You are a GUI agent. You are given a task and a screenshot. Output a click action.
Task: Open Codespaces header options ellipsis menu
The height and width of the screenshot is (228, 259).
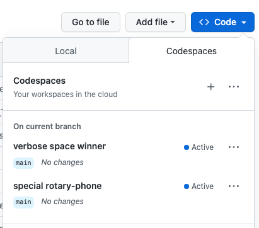point(234,87)
